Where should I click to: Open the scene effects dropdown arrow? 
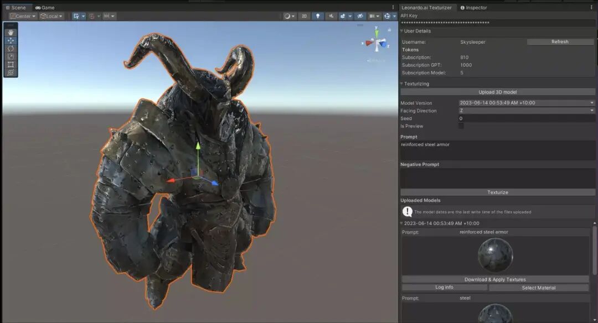point(350,16)
